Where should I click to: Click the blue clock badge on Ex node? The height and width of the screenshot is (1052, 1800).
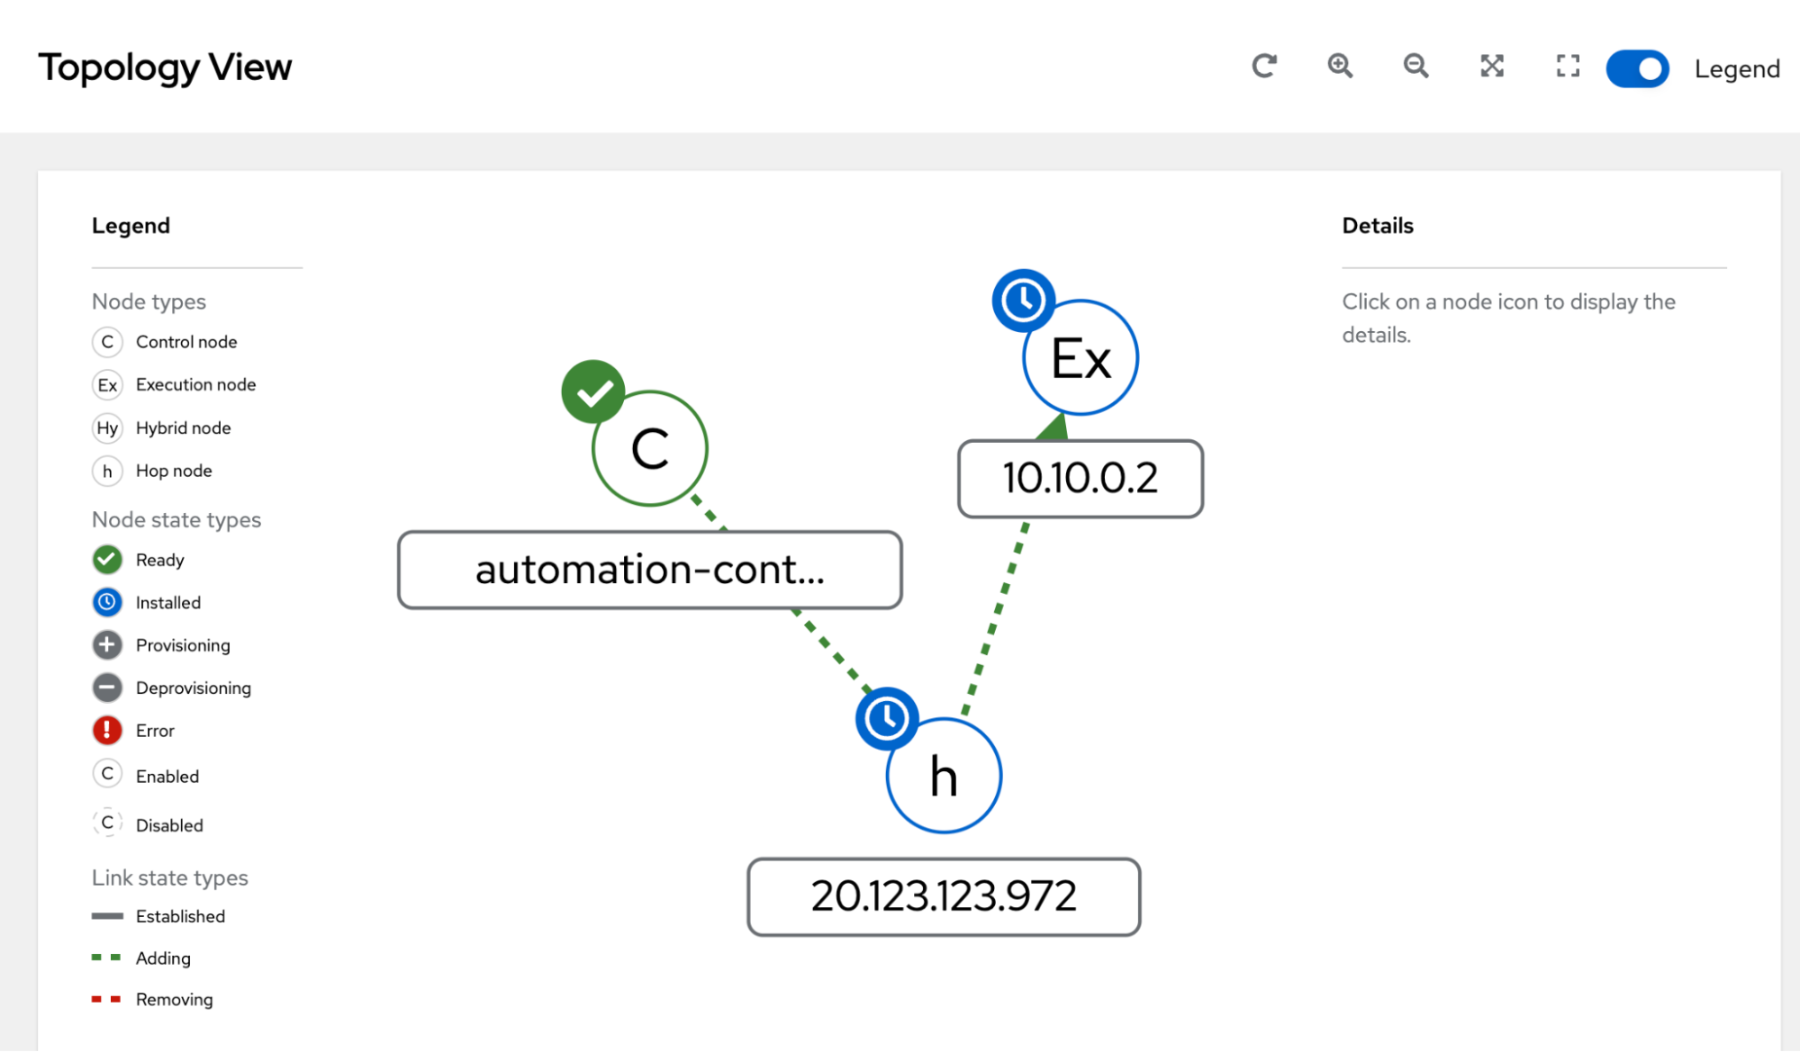1024,301
